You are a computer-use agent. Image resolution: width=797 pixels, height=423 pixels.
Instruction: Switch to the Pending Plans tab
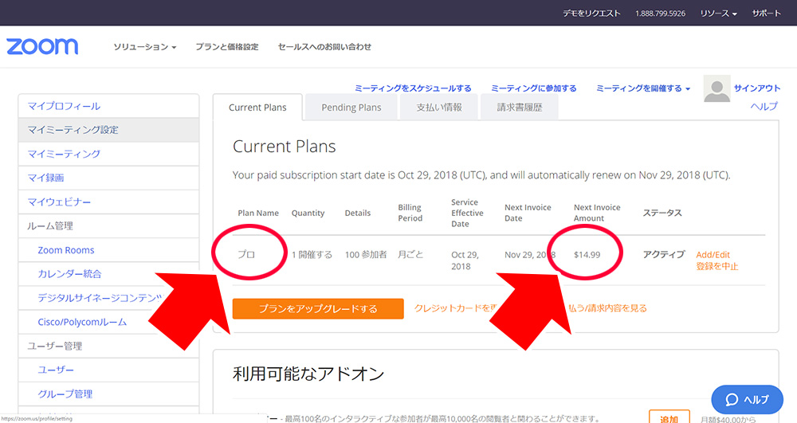[x=351, y=108]
